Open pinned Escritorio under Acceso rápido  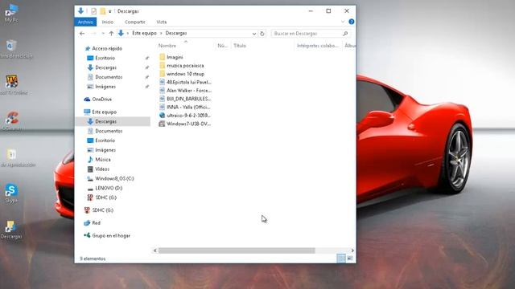click(105, 58)
